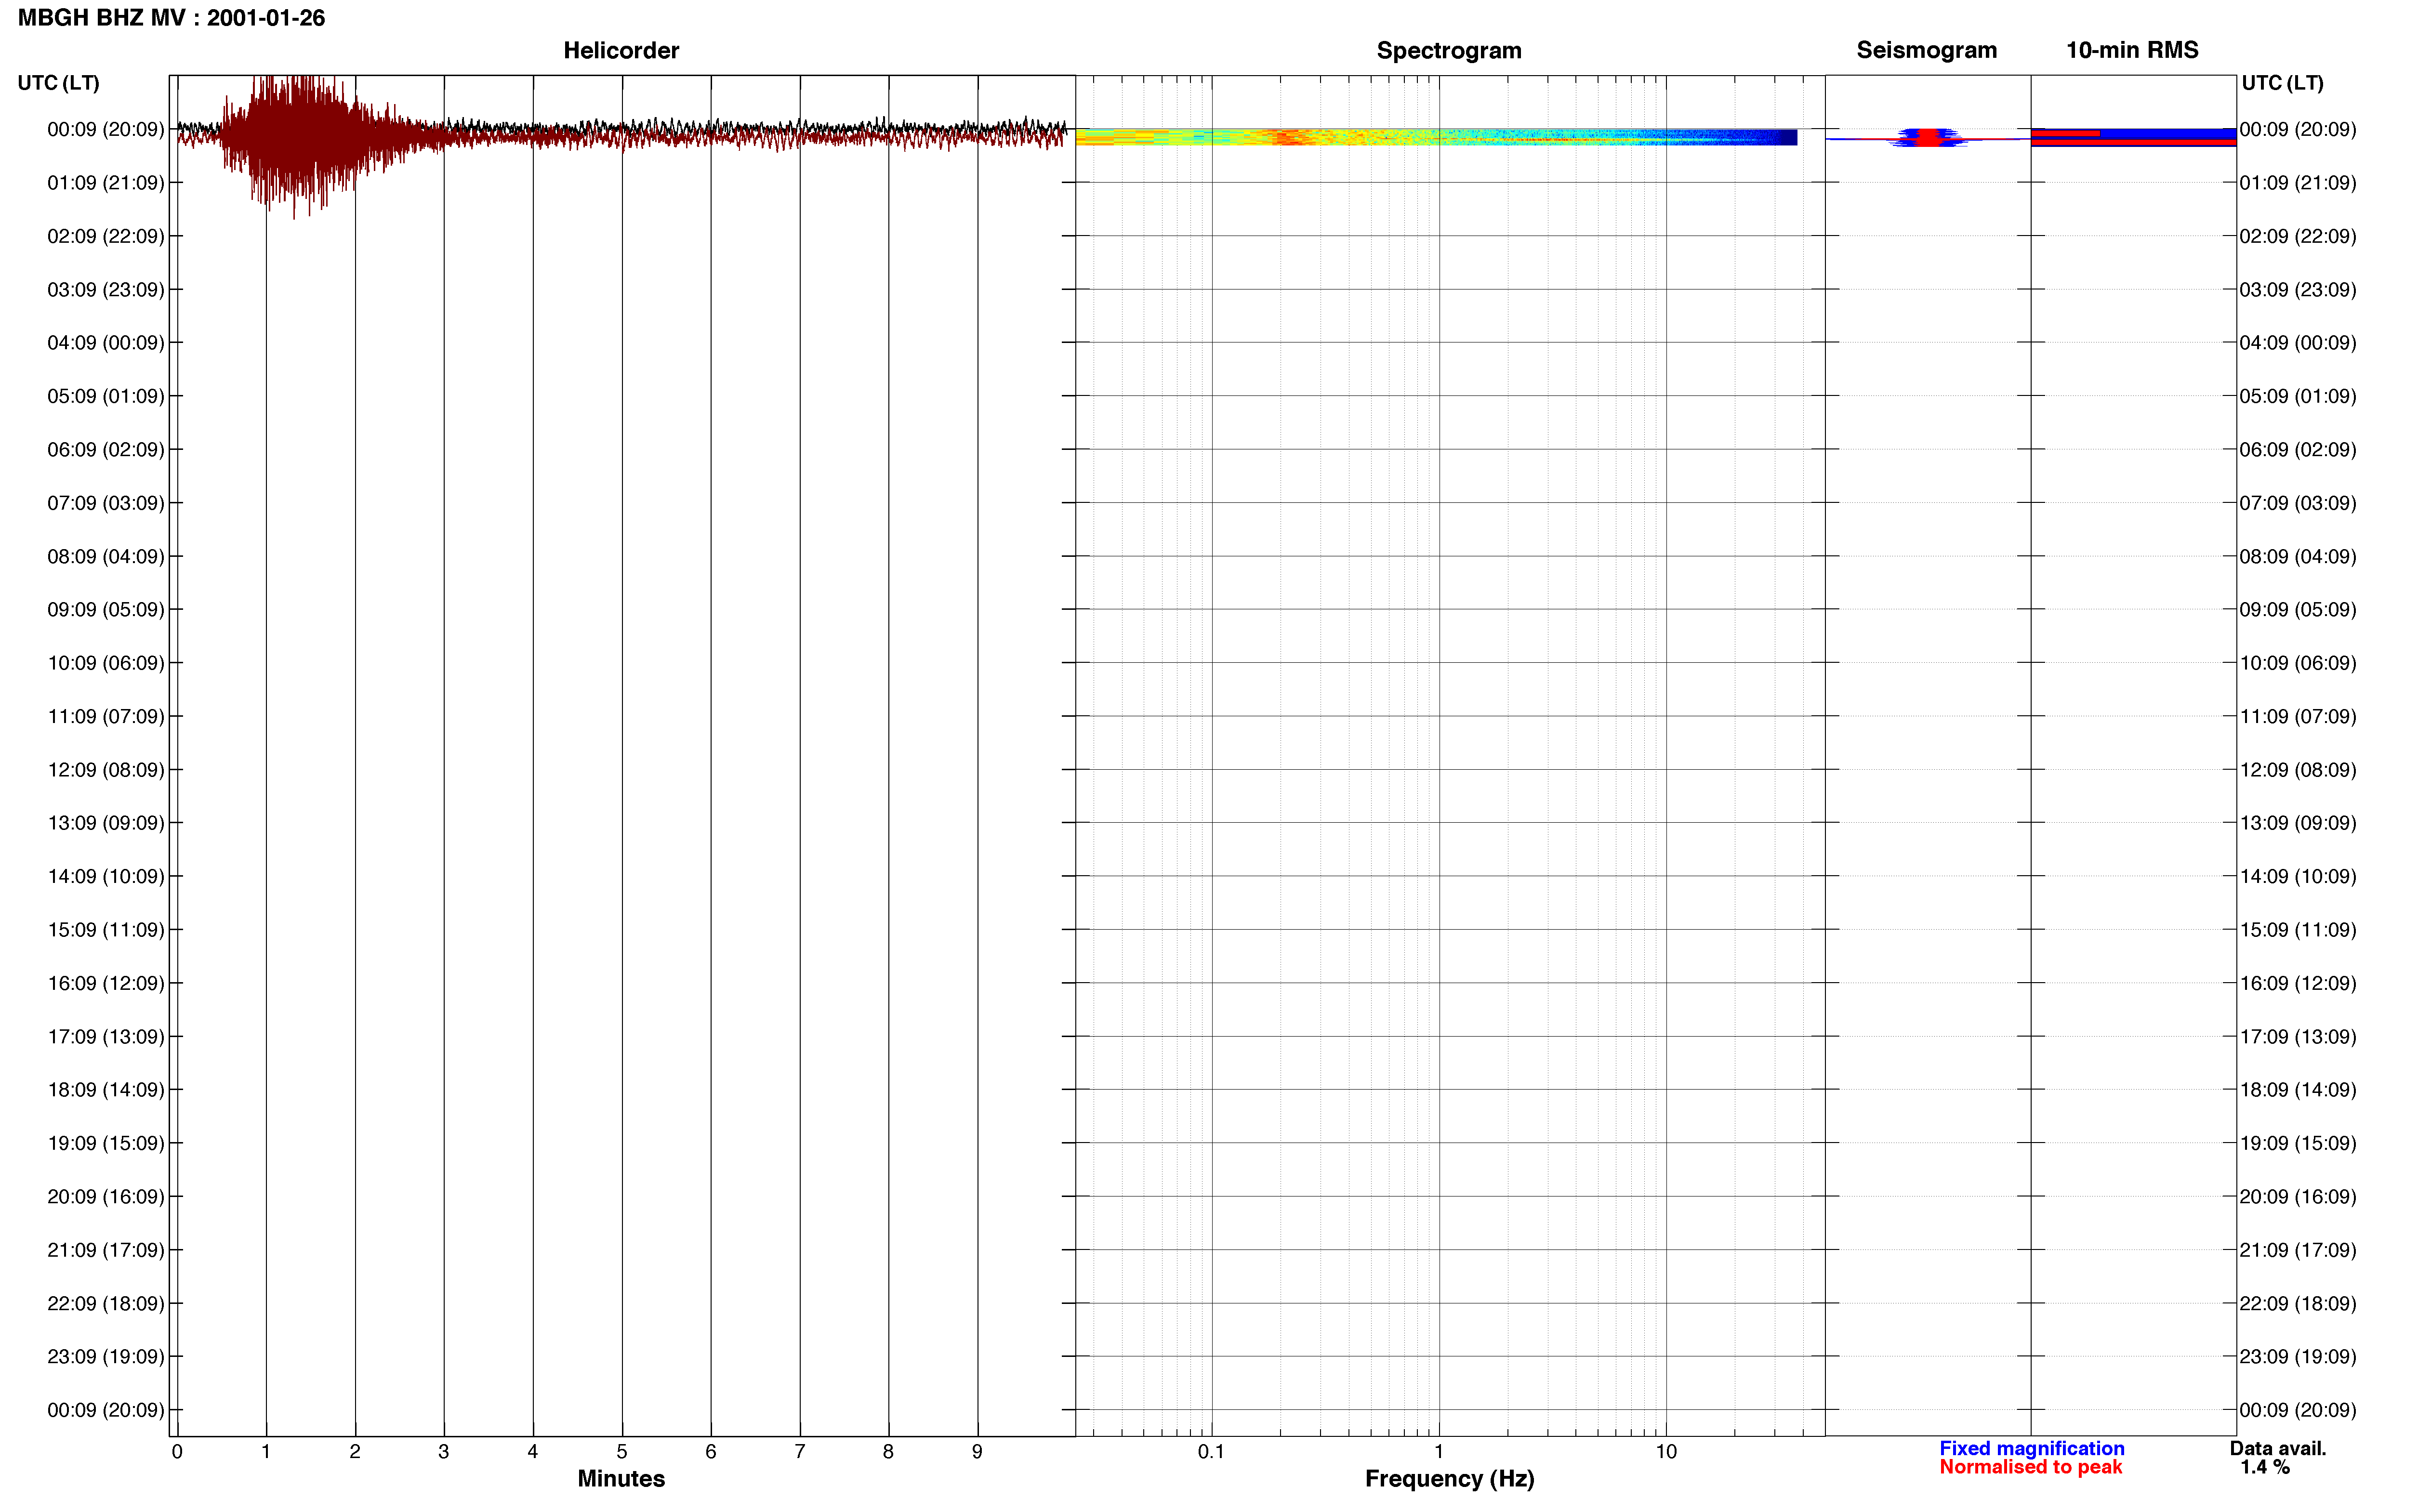Click left-axis time label '14:09 (10:09)'
Image resolution: width=2418 pixels, height=1512 pixels.
(x=106, y=877)
